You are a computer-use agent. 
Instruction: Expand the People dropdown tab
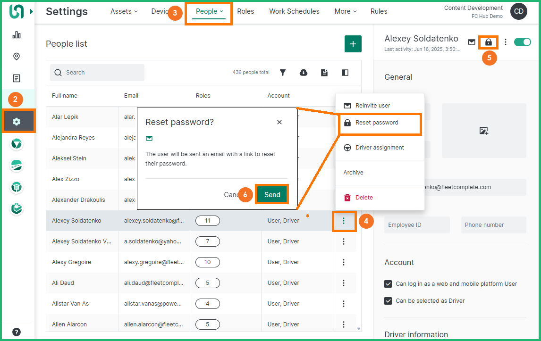pos(209,11)
